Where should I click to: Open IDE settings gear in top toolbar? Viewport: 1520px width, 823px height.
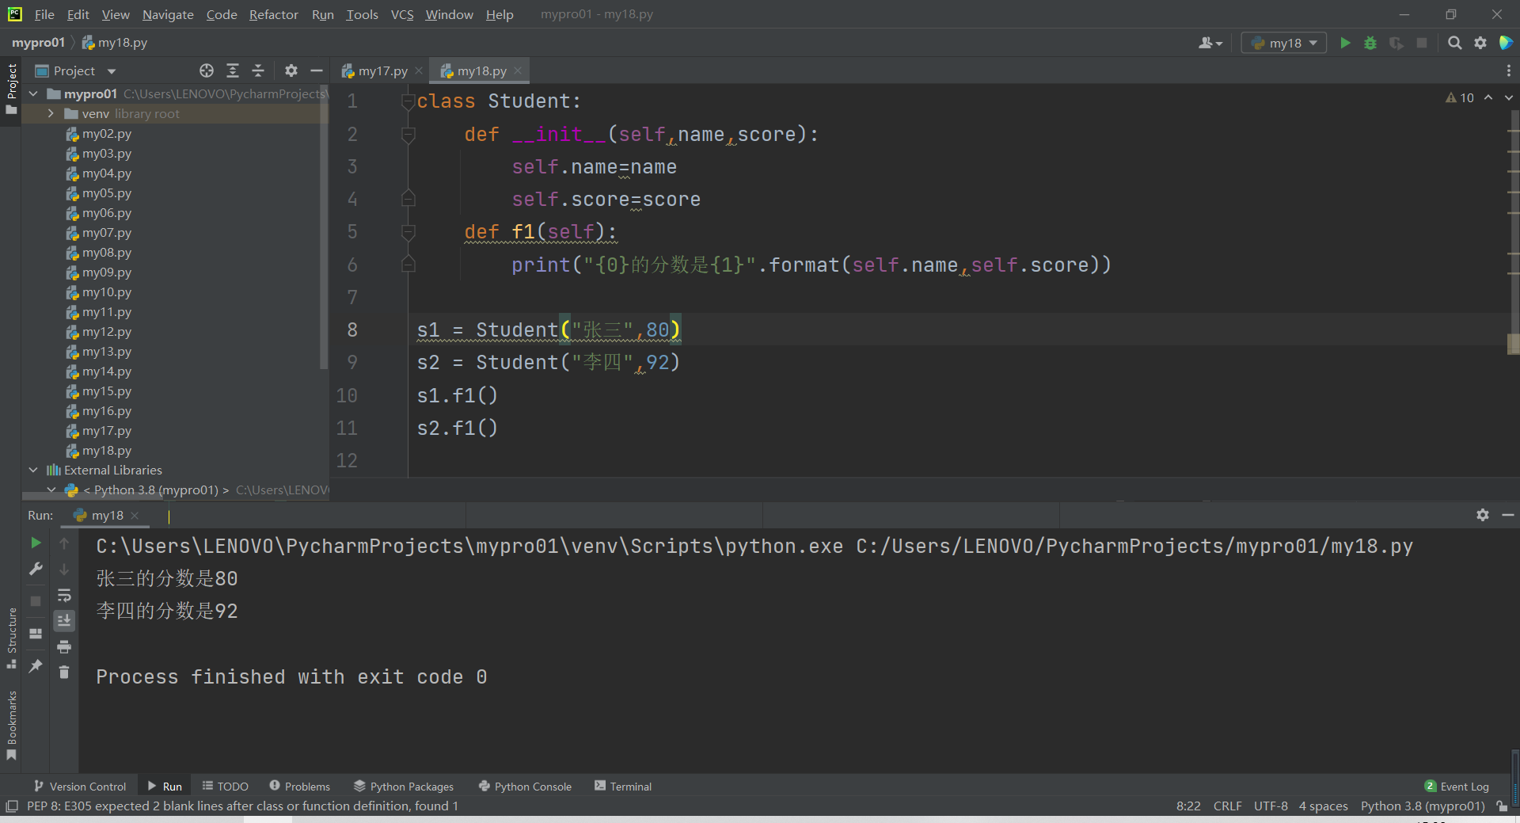1480,43
